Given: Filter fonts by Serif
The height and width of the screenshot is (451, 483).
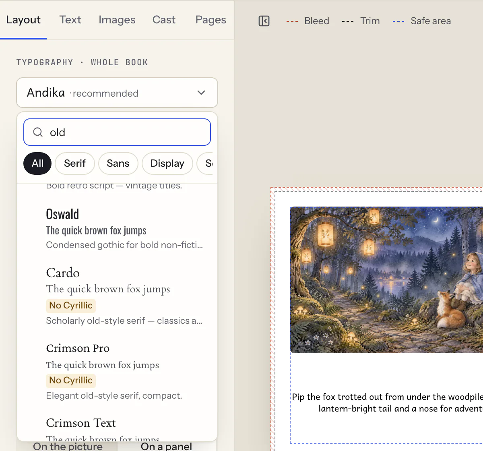Looking at the screenshot, I should [75, 163].
